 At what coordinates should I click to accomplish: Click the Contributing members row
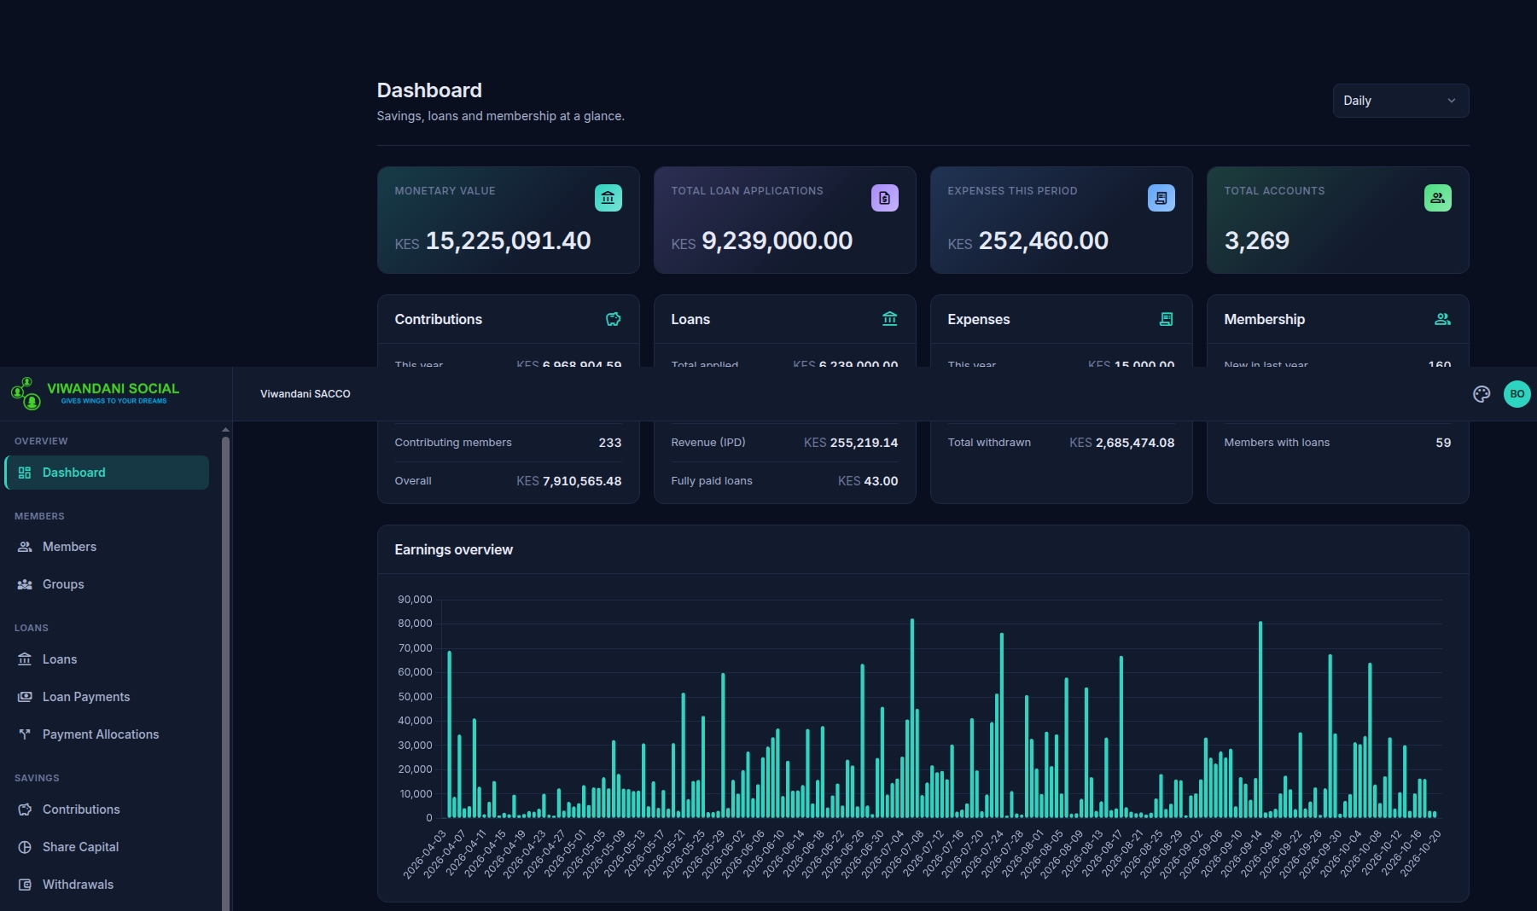[508, 443]
